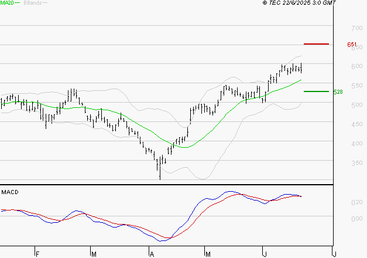This screenshot has width=367, height=258.
Task: Click the latest candlestick near 600
Action: tap(301, 68)
